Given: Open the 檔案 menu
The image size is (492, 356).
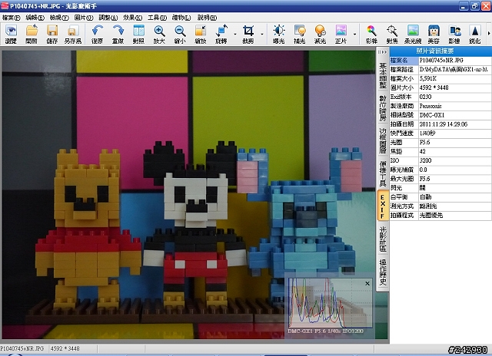Looking at the screenshot, I should point(12,18).
